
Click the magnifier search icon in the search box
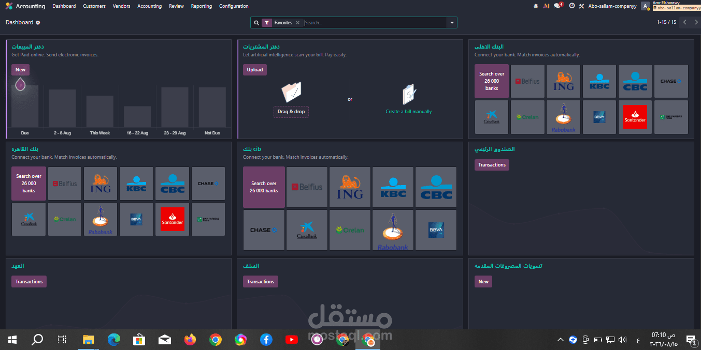tap(256, 23)
